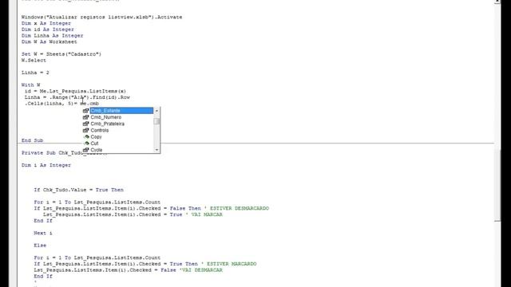
Task: Click the autocomplete list's scrollbar thumb
Action: pyautogui.click(x=156, y=121)
